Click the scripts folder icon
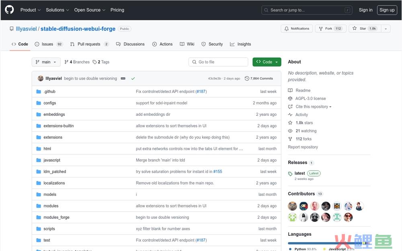 click(x=39, y=228)
